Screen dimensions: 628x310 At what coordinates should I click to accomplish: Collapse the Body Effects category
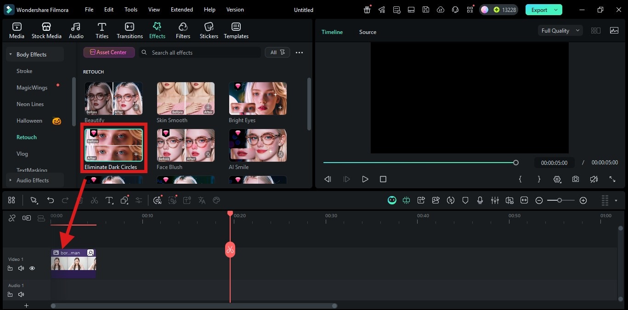(10, 54)
